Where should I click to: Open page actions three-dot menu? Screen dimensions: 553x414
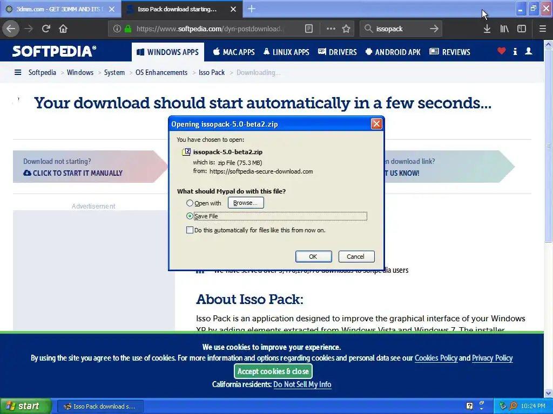(331, 29)
